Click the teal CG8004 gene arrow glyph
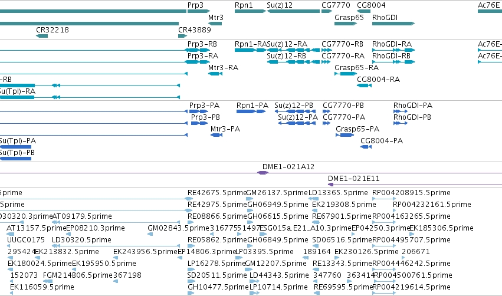Viewport: 502px width, 296px height. point(363,11)
